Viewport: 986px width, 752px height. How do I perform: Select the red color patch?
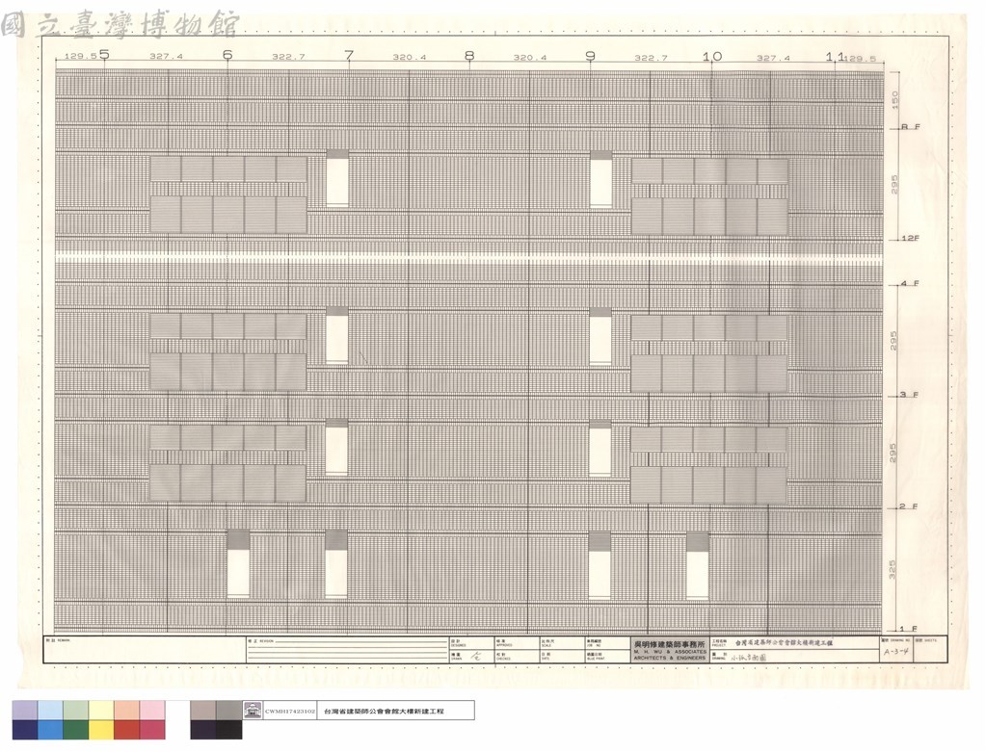[x=126, y=730]
